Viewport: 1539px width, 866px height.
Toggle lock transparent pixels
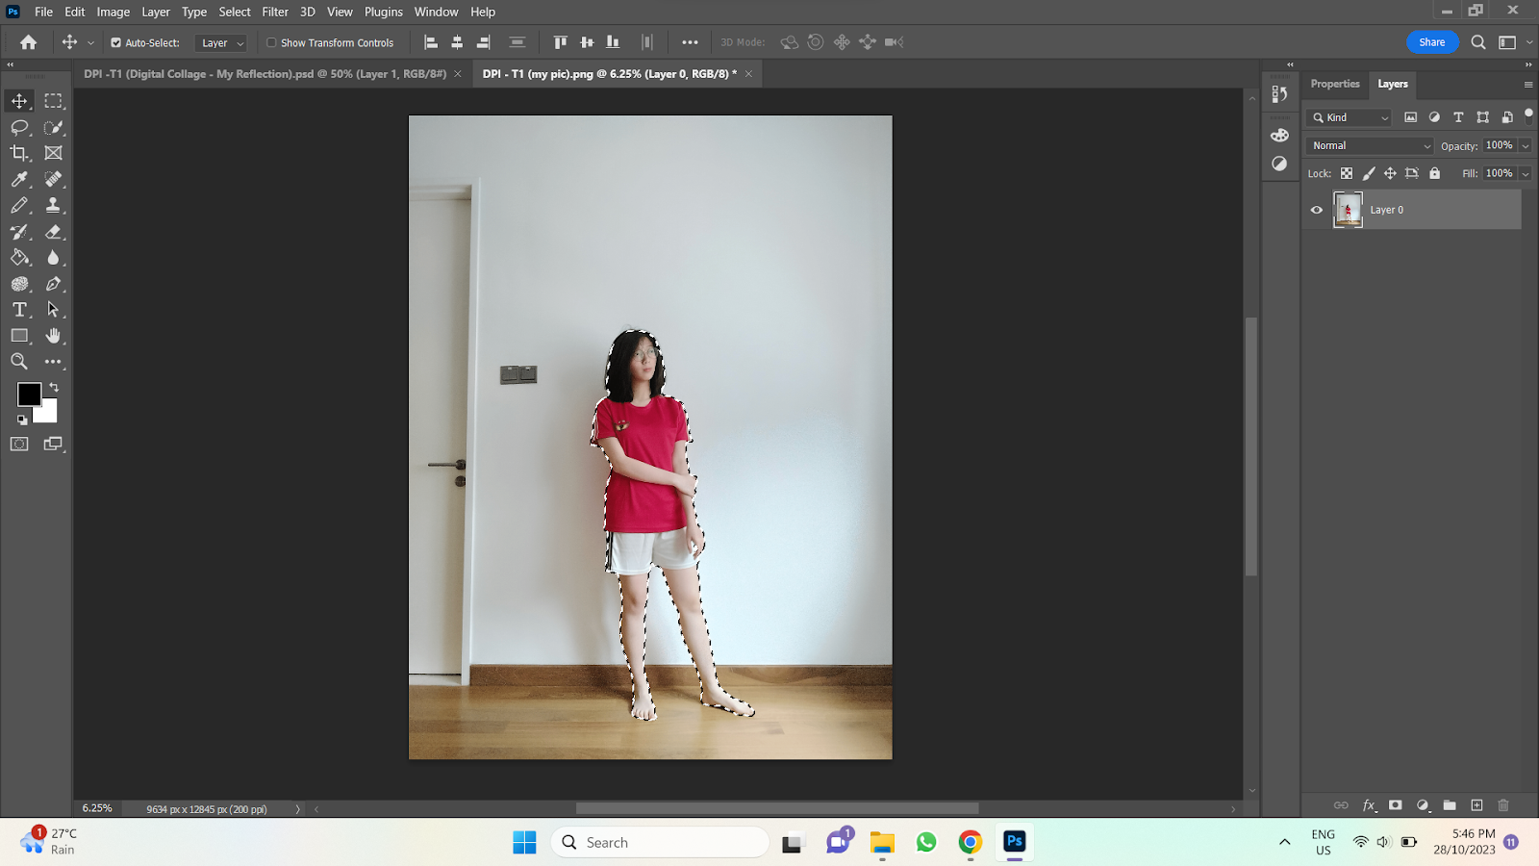tap(1347, 173)
